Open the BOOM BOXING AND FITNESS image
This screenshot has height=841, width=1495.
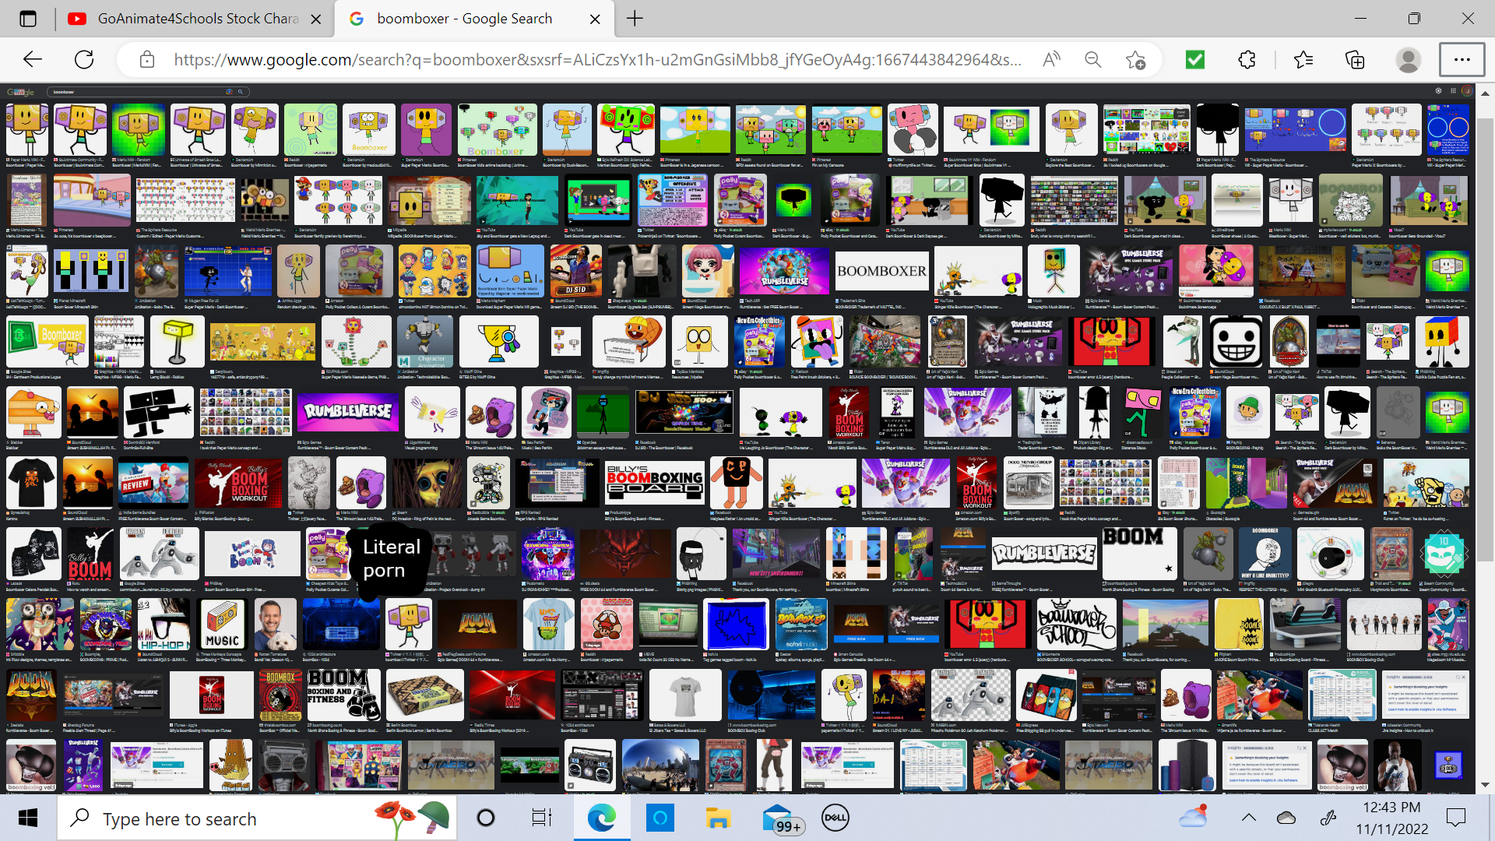click(344, 695)
